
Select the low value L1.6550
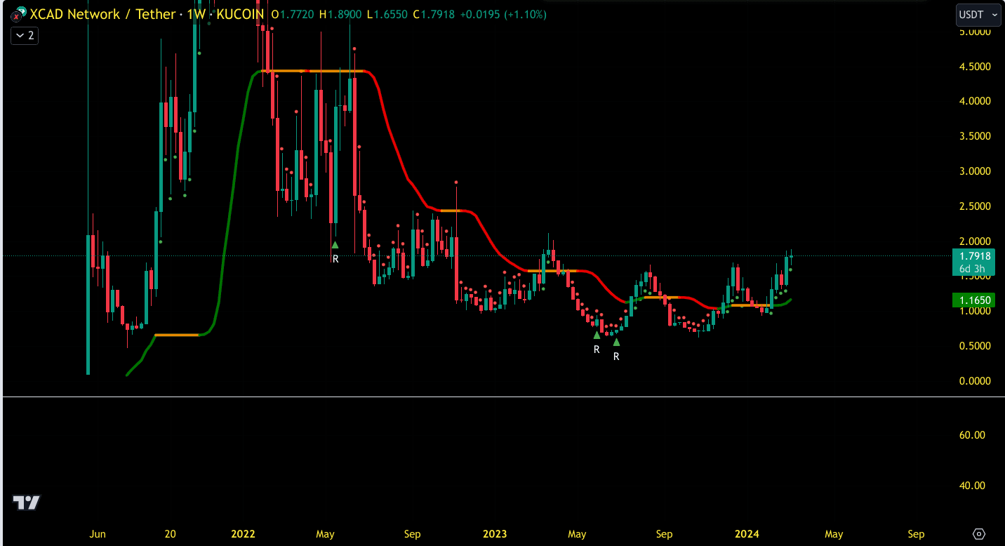click(387, 14)
